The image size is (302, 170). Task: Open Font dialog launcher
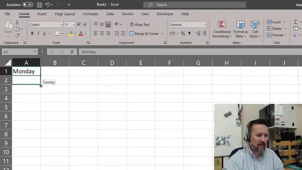(x=88, y=43)
